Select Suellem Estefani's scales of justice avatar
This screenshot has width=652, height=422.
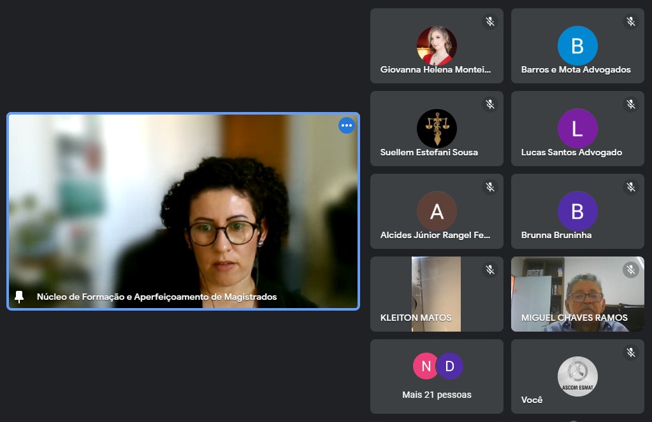(x=437, y=129)
